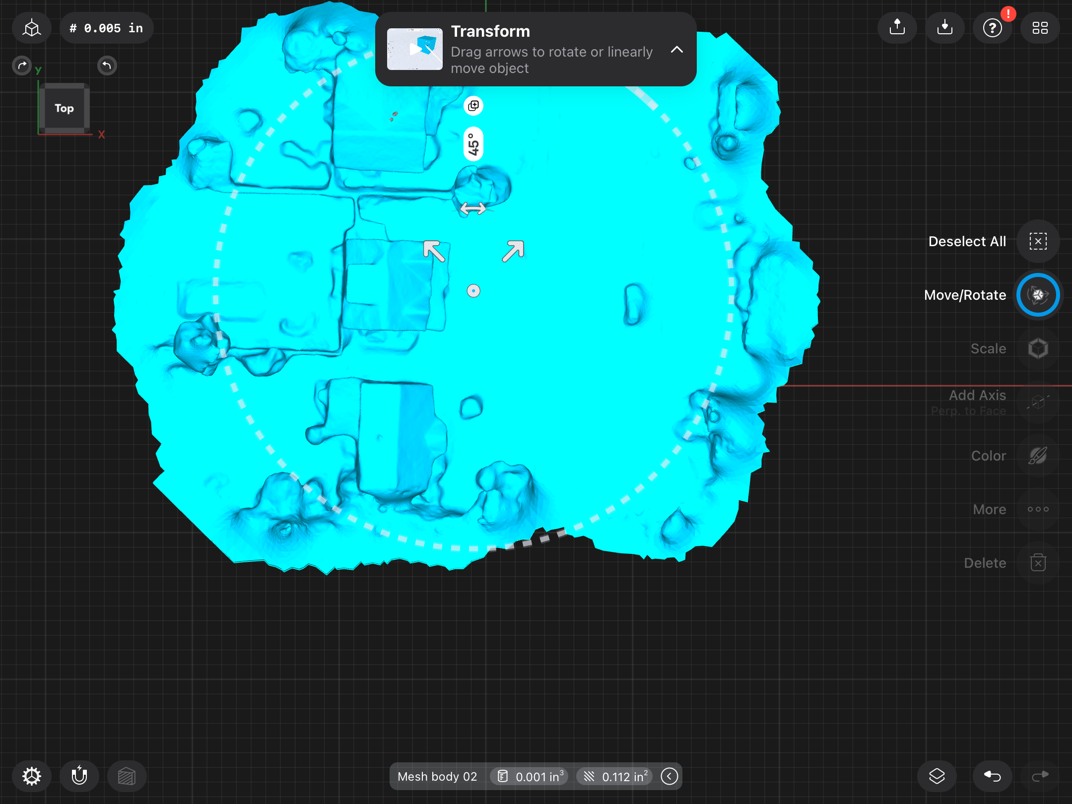1072x804 pixels.
Task: Click the 0.005 in grid snap value
Action: tap(107, 28)
